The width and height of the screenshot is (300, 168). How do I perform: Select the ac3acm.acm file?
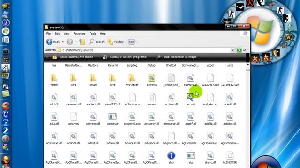pyautogui.click(x=132, y=99)
